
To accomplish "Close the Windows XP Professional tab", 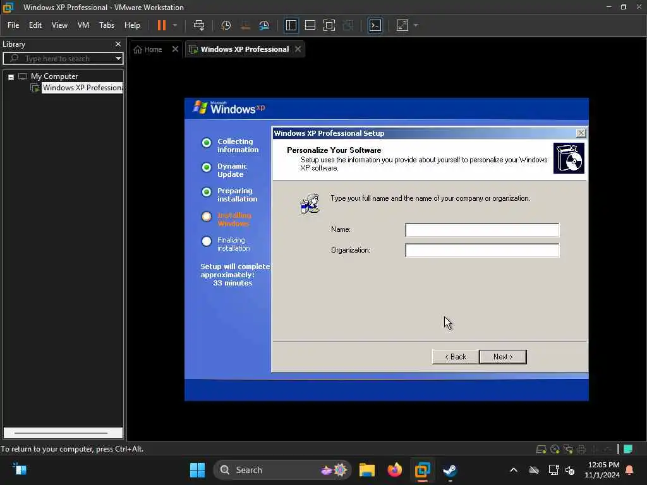I will point(298,49).
